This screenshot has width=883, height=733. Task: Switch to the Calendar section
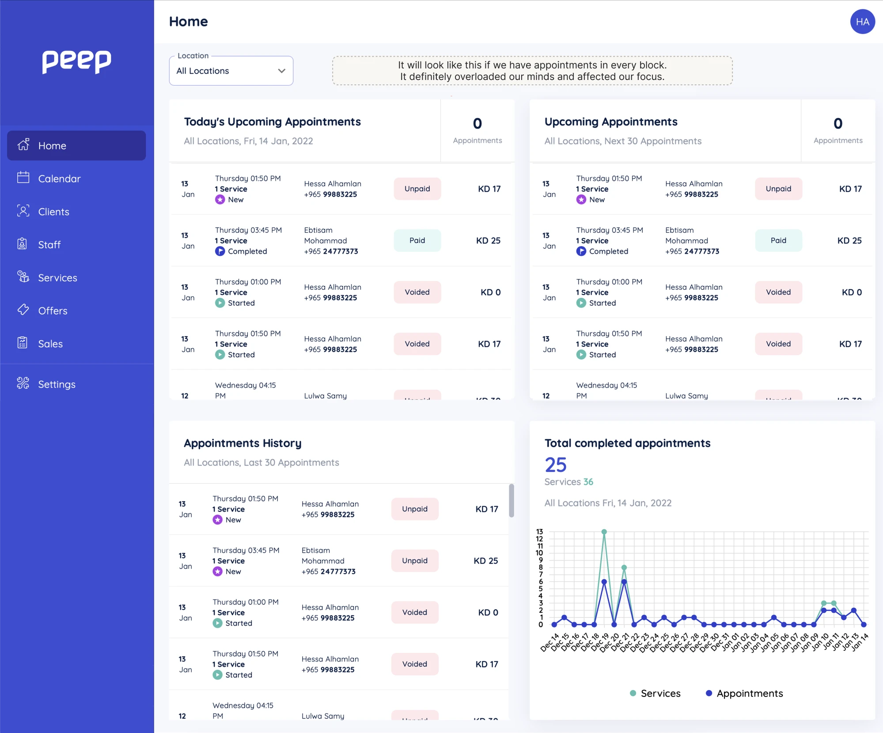pos(59,178)
